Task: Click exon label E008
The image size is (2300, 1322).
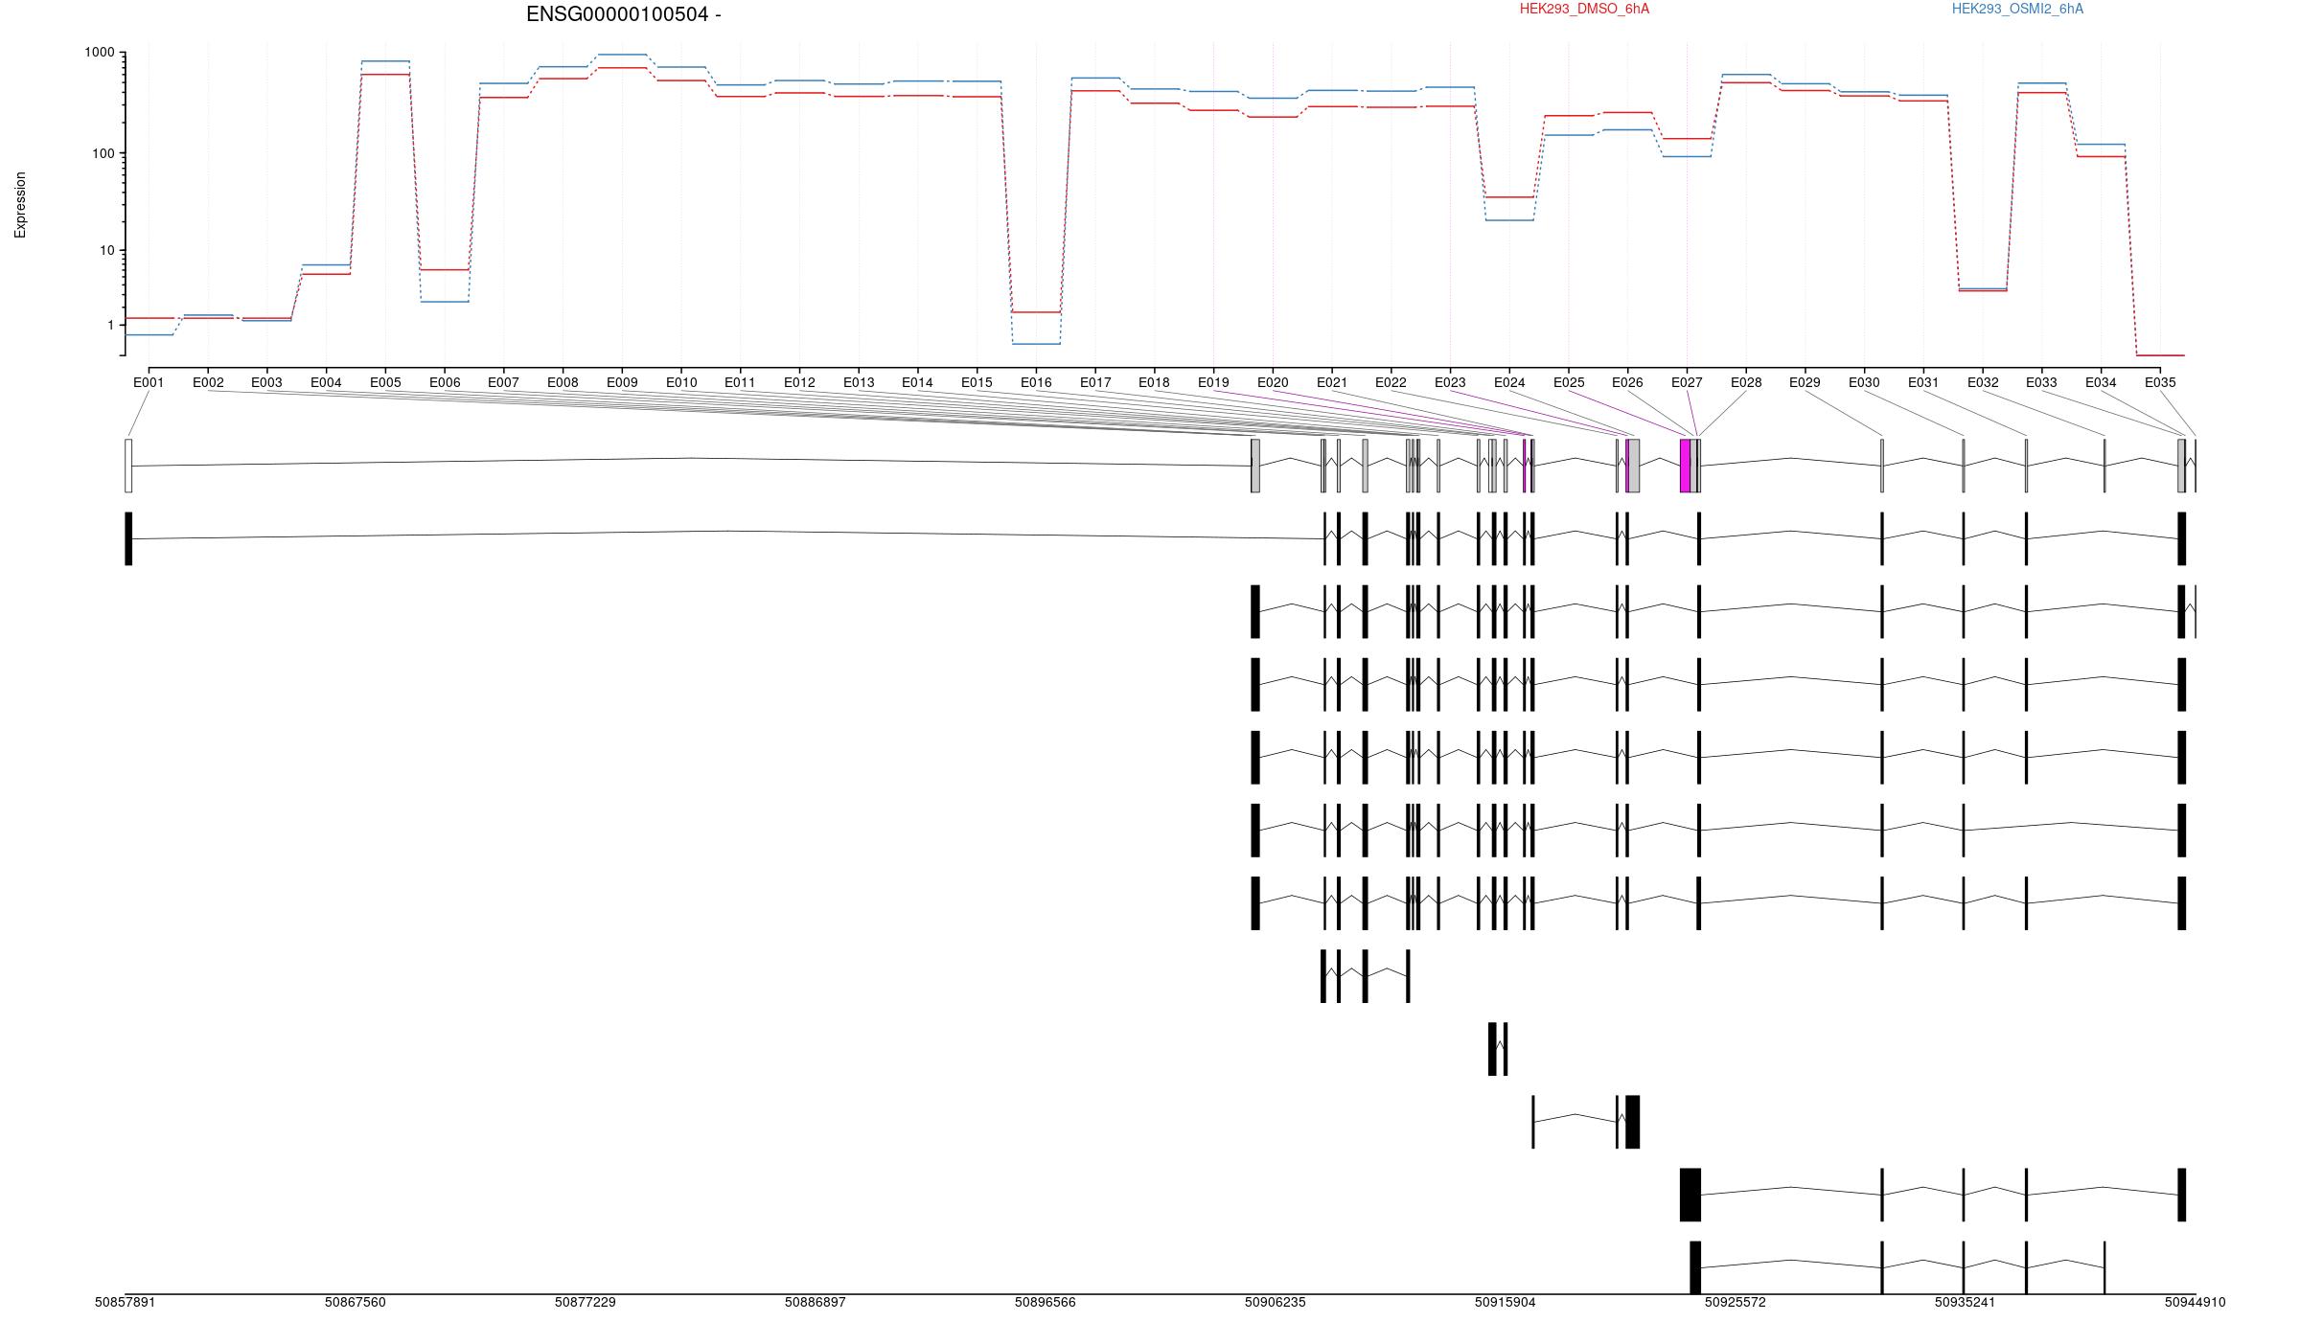Action: [563, 382]
